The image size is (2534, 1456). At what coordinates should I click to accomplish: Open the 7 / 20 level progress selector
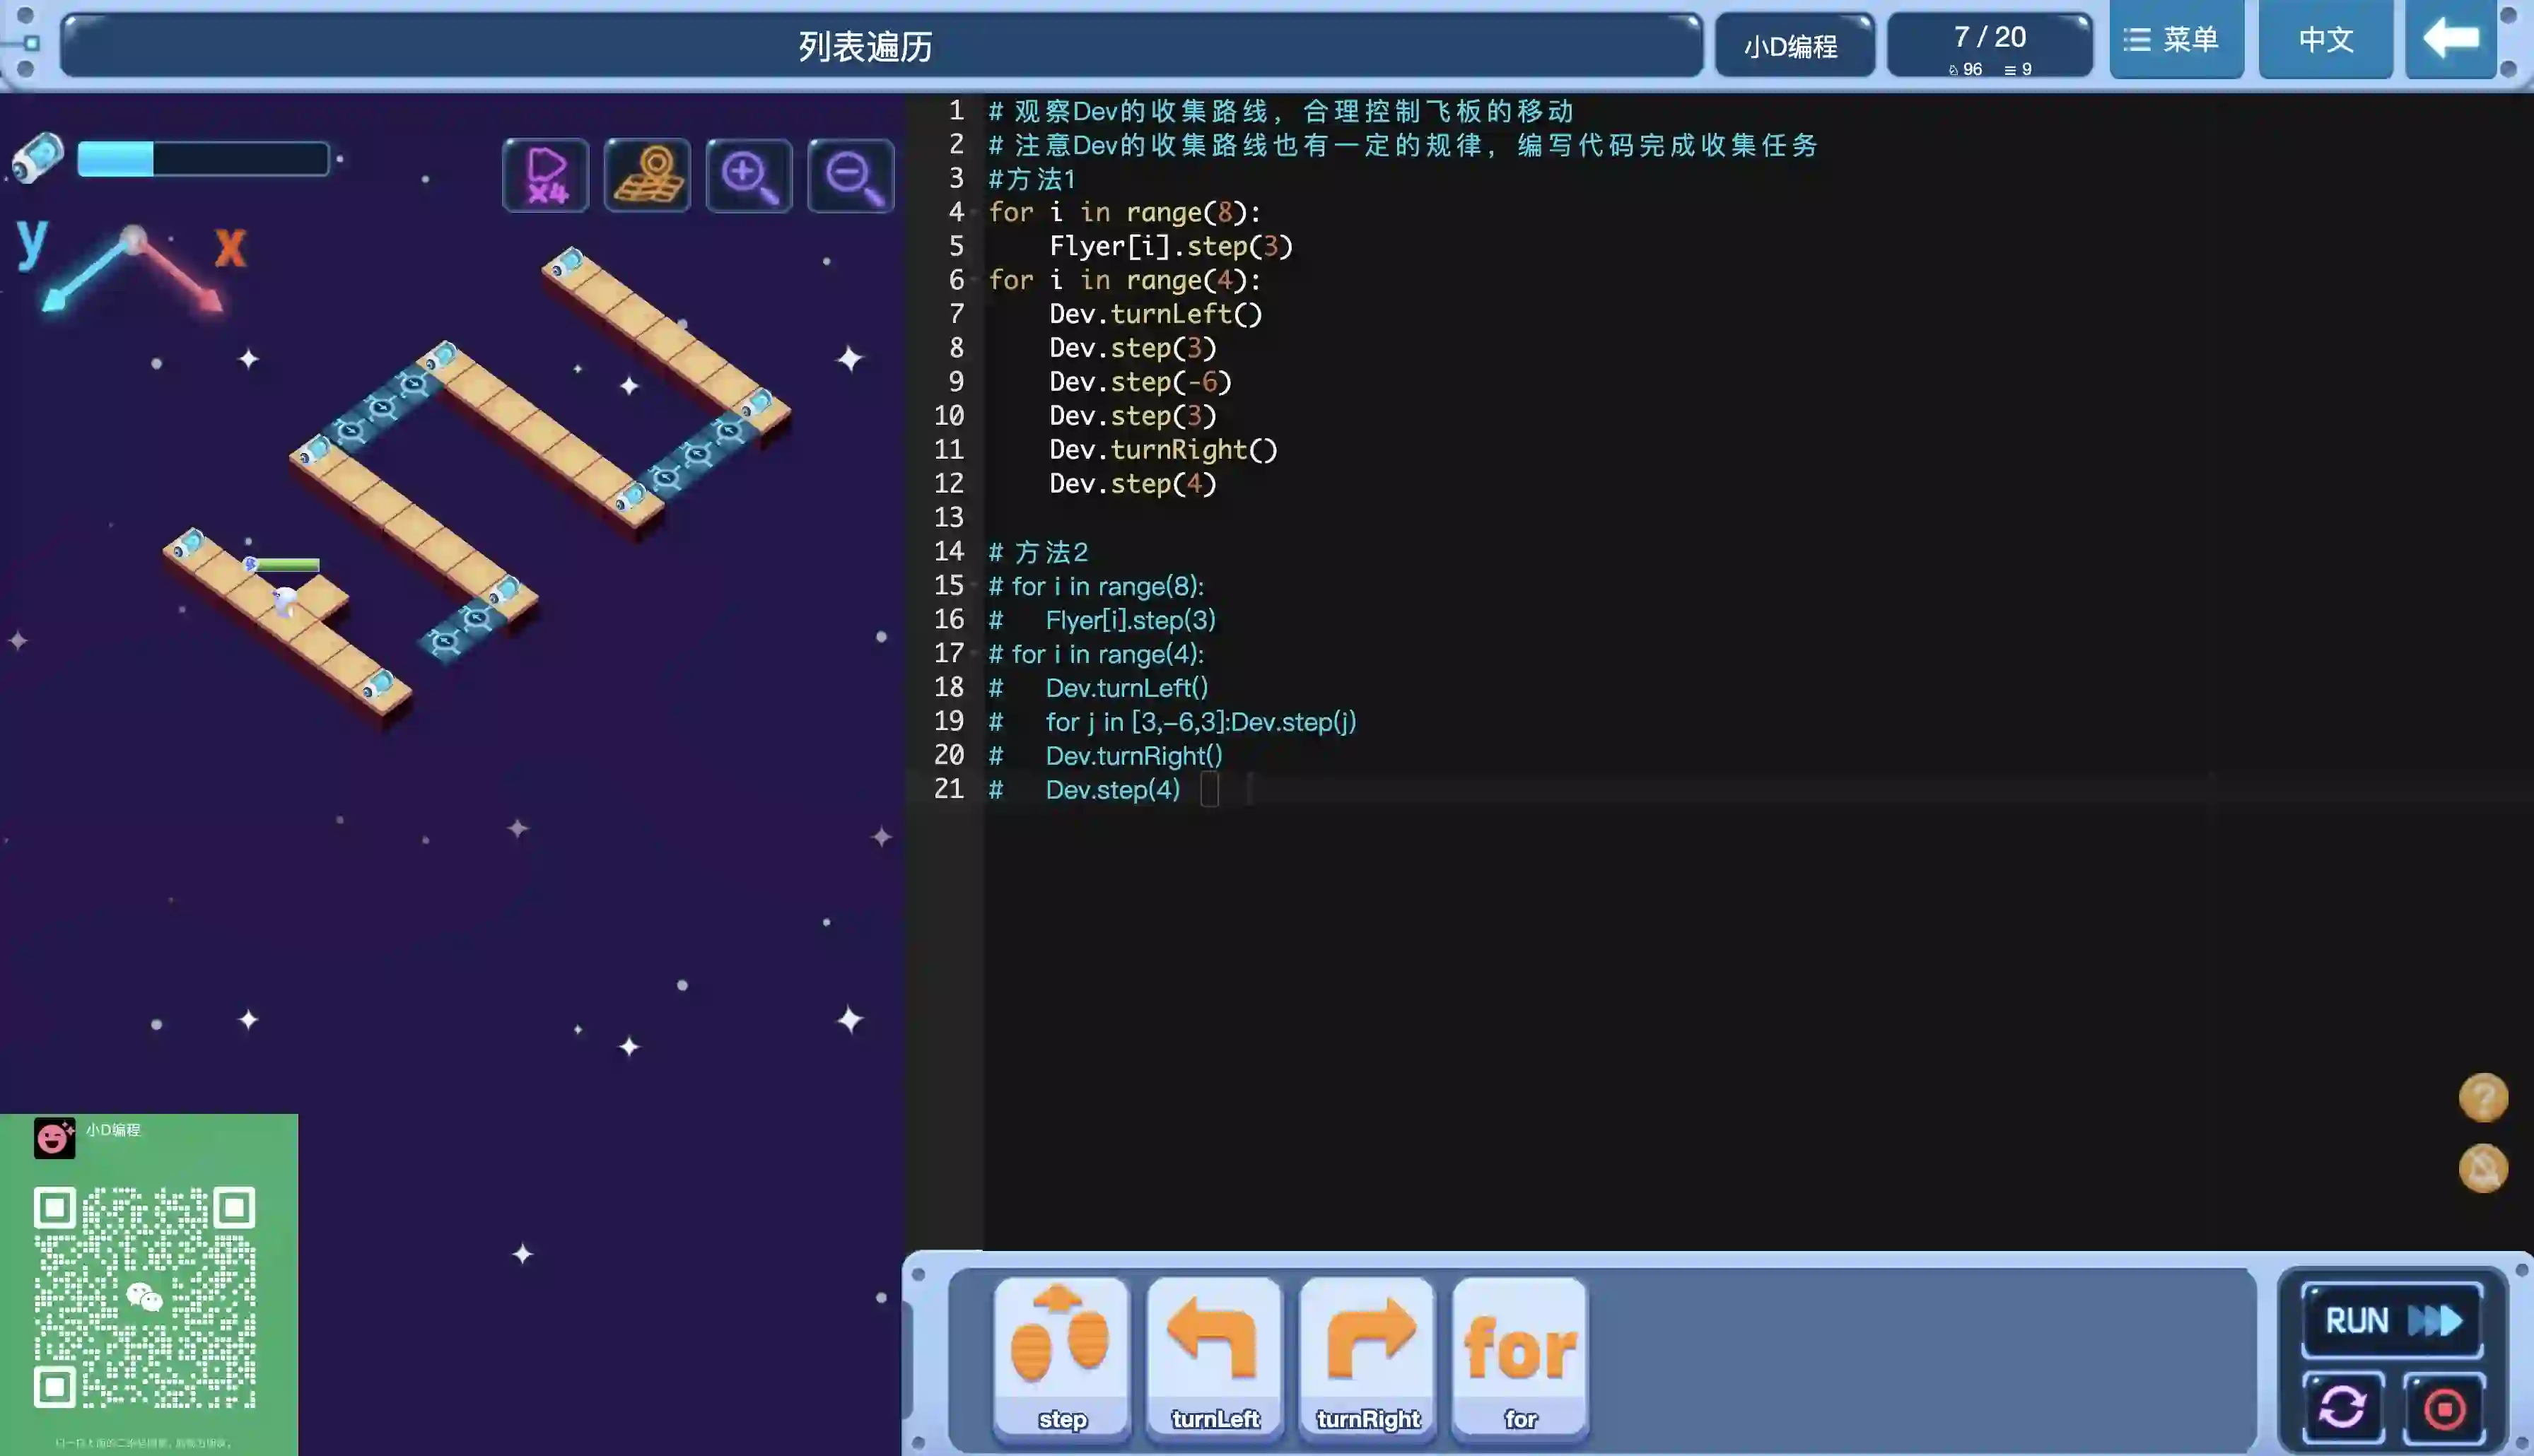click(x=1989, y=46)
